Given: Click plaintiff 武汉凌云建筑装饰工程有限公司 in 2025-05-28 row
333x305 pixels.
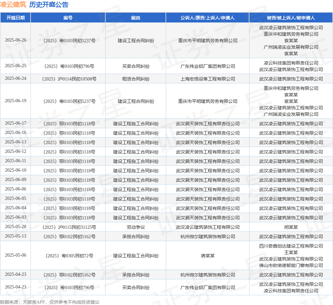Looking at the screenshot, I should pos(208,227).
